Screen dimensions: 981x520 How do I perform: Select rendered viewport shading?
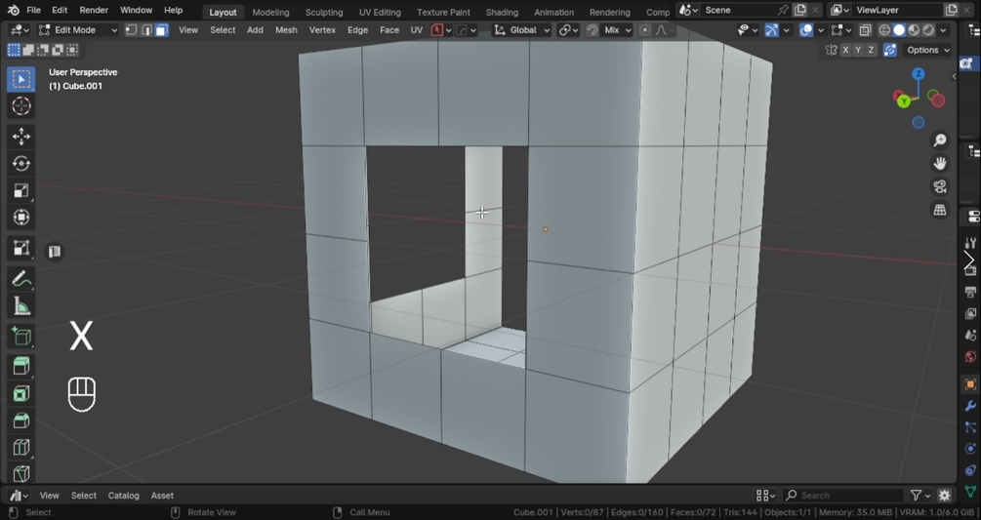click(x=929, y=30)
